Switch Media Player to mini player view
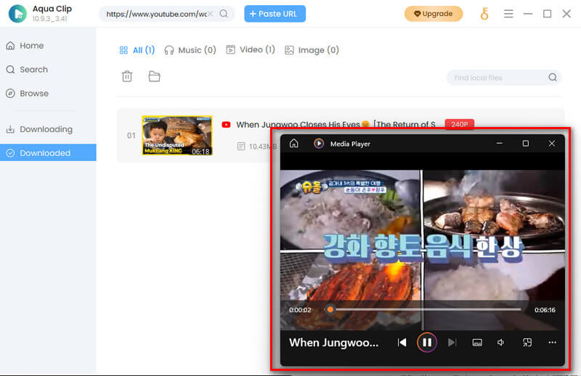This screenshot has height=376, width=581. point(527,343)
